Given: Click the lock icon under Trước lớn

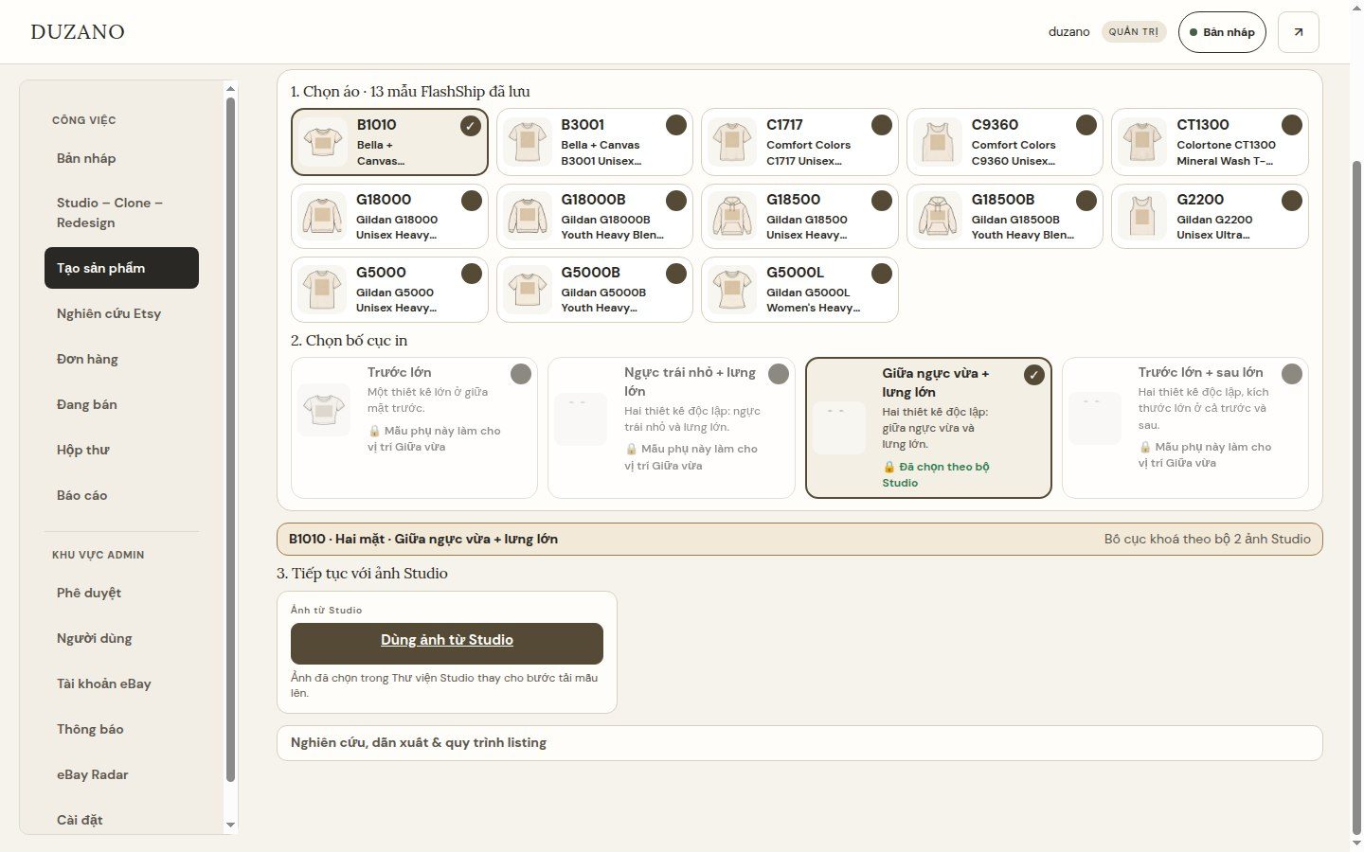Looking at the screenshot, I should 374,431.
